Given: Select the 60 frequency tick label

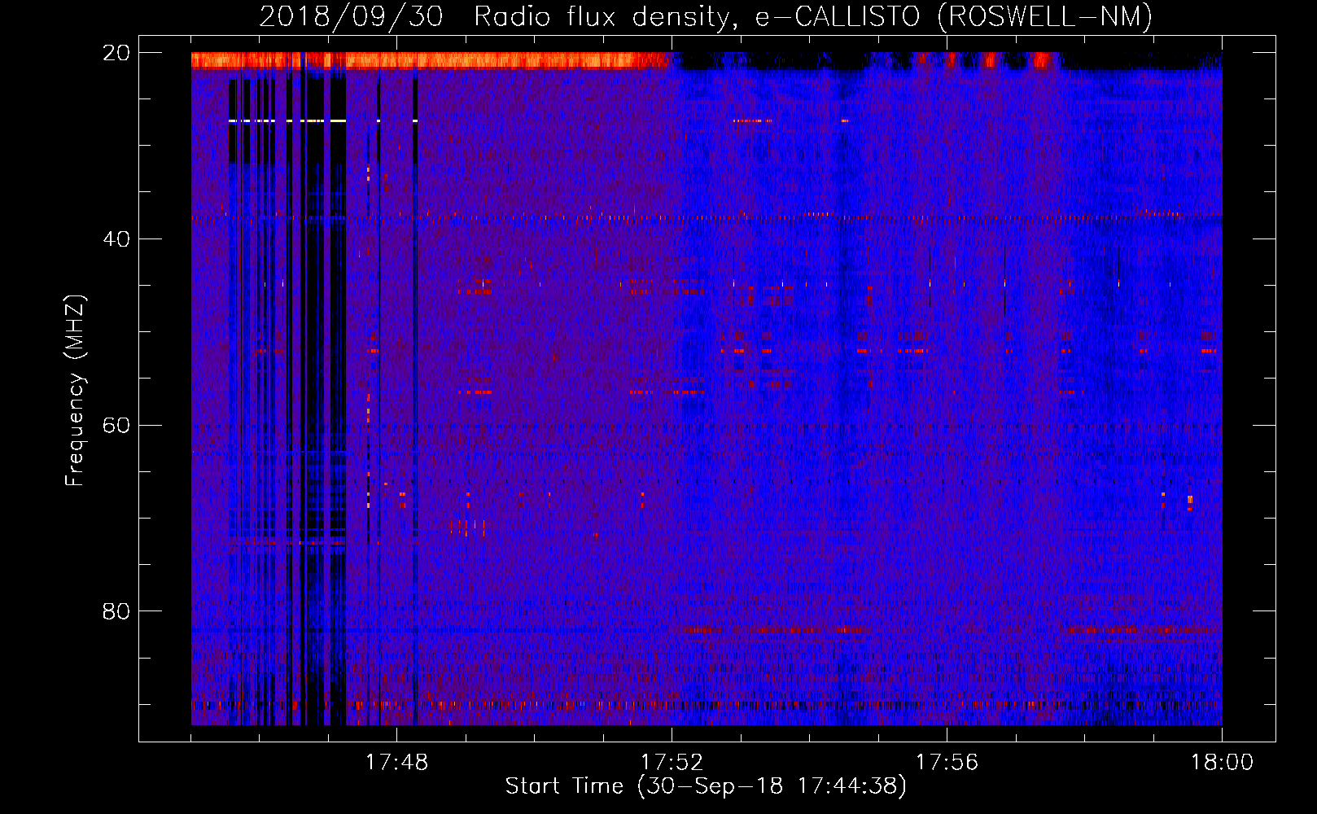Looking at the screenshot, I should (x=116, y=425).
